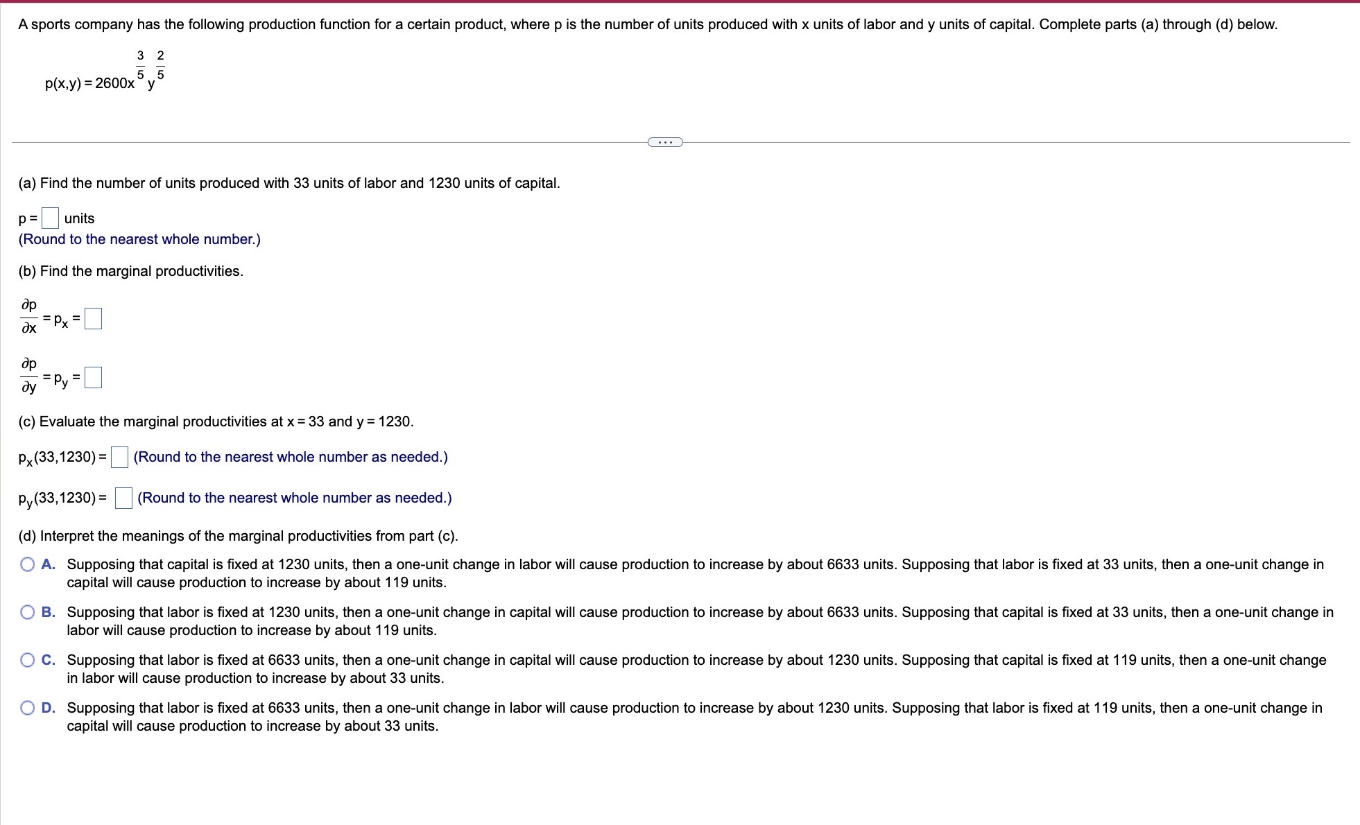Select answer choice A radio button
Image resolution: width=1360 pixels, height=825 pixels.
coord(28,564)
